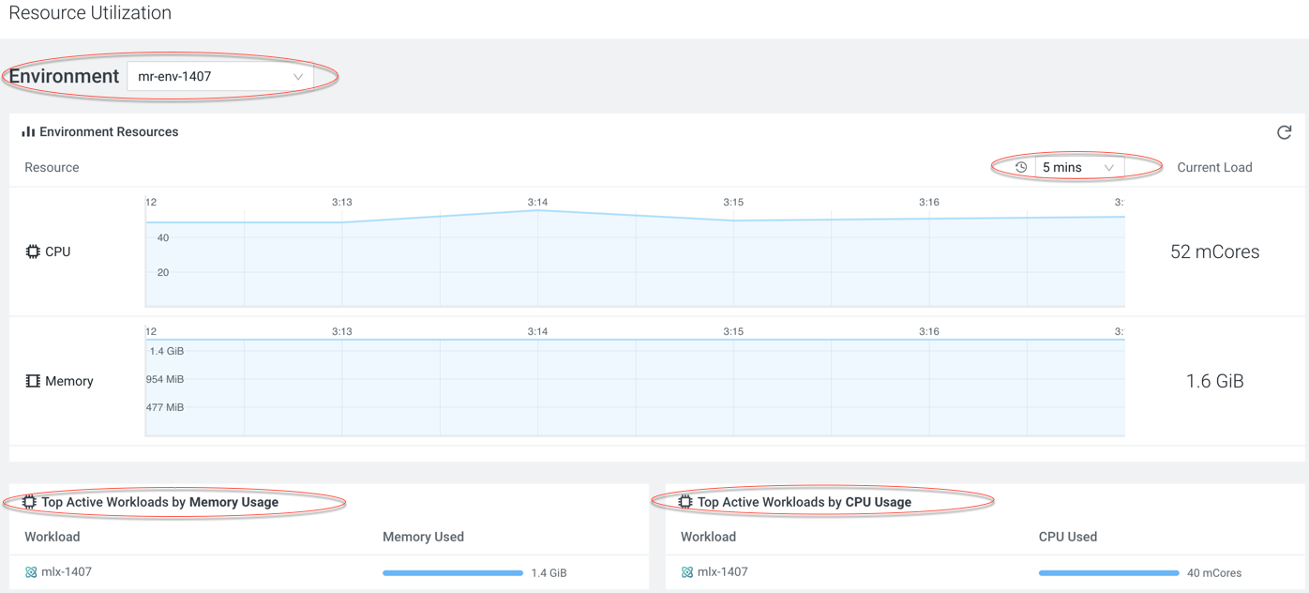Click the icon beside Top Active Workloads by CPU Usage
This screenshot has width=1309, height=593.
point(685,502)
